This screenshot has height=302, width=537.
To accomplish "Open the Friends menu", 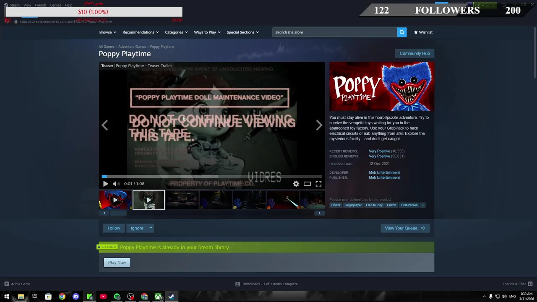I will [41, 5].
